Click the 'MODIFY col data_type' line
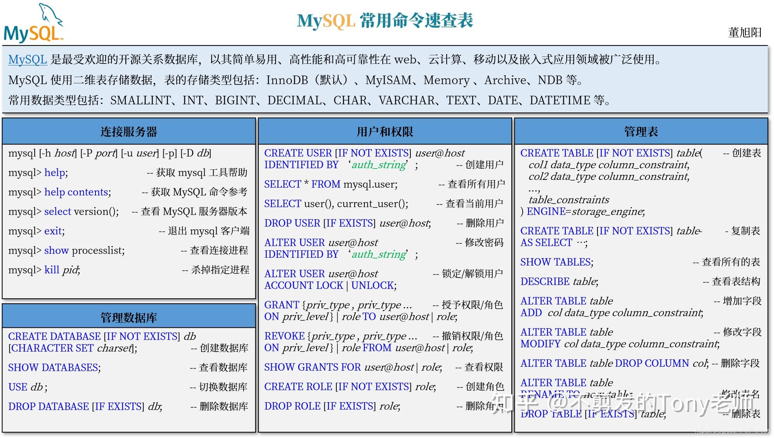The height and width of the screenshot is (438, 774). pyautogui.click(x=620, y=344)
